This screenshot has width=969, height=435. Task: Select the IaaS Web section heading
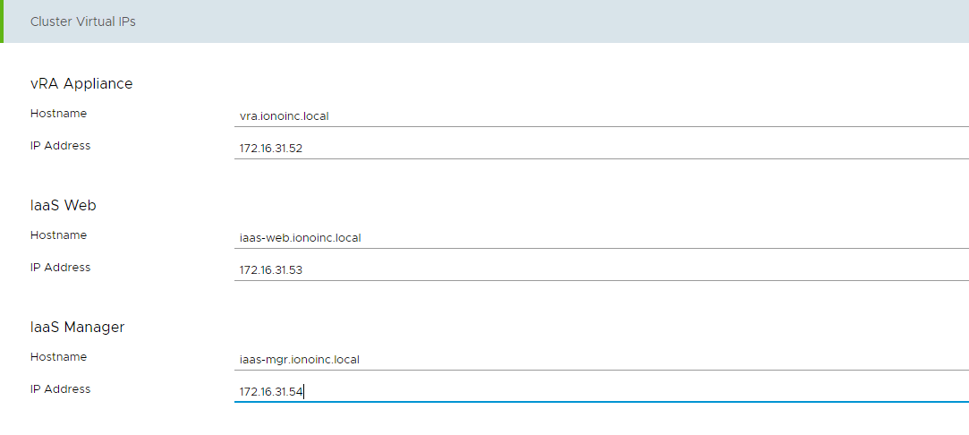(x=64, y=205)
